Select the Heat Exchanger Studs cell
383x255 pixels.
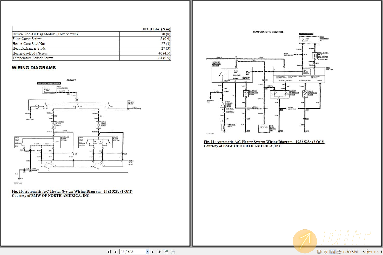tap(66, 48)
